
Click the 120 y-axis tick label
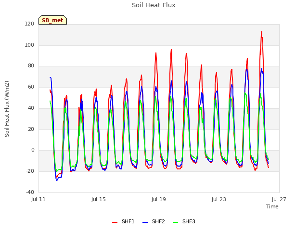click(29, 24)
